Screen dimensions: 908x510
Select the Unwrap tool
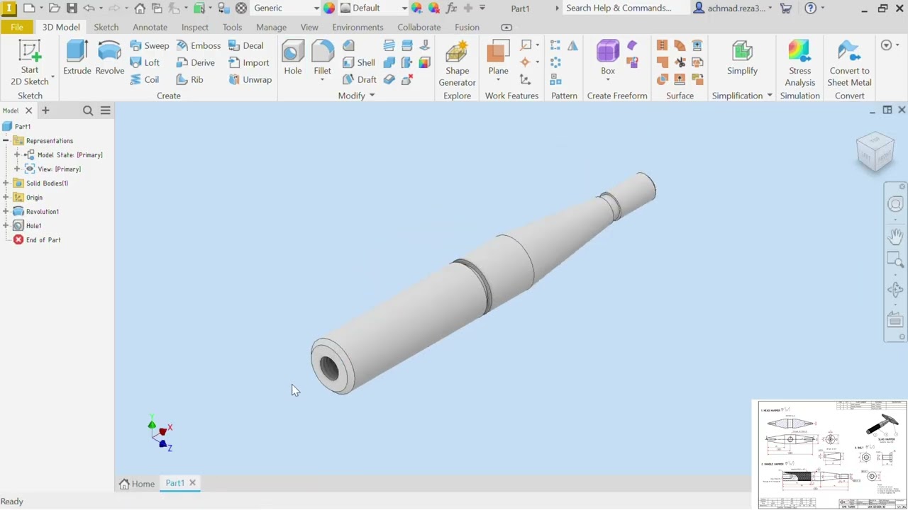[250, 79]
